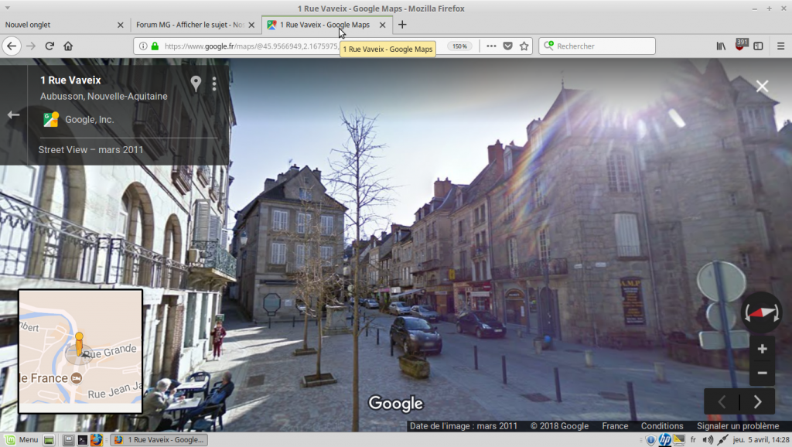Click Signaler un problème link
This screenshot has height=447, width=792.
[x=737, y=426]
